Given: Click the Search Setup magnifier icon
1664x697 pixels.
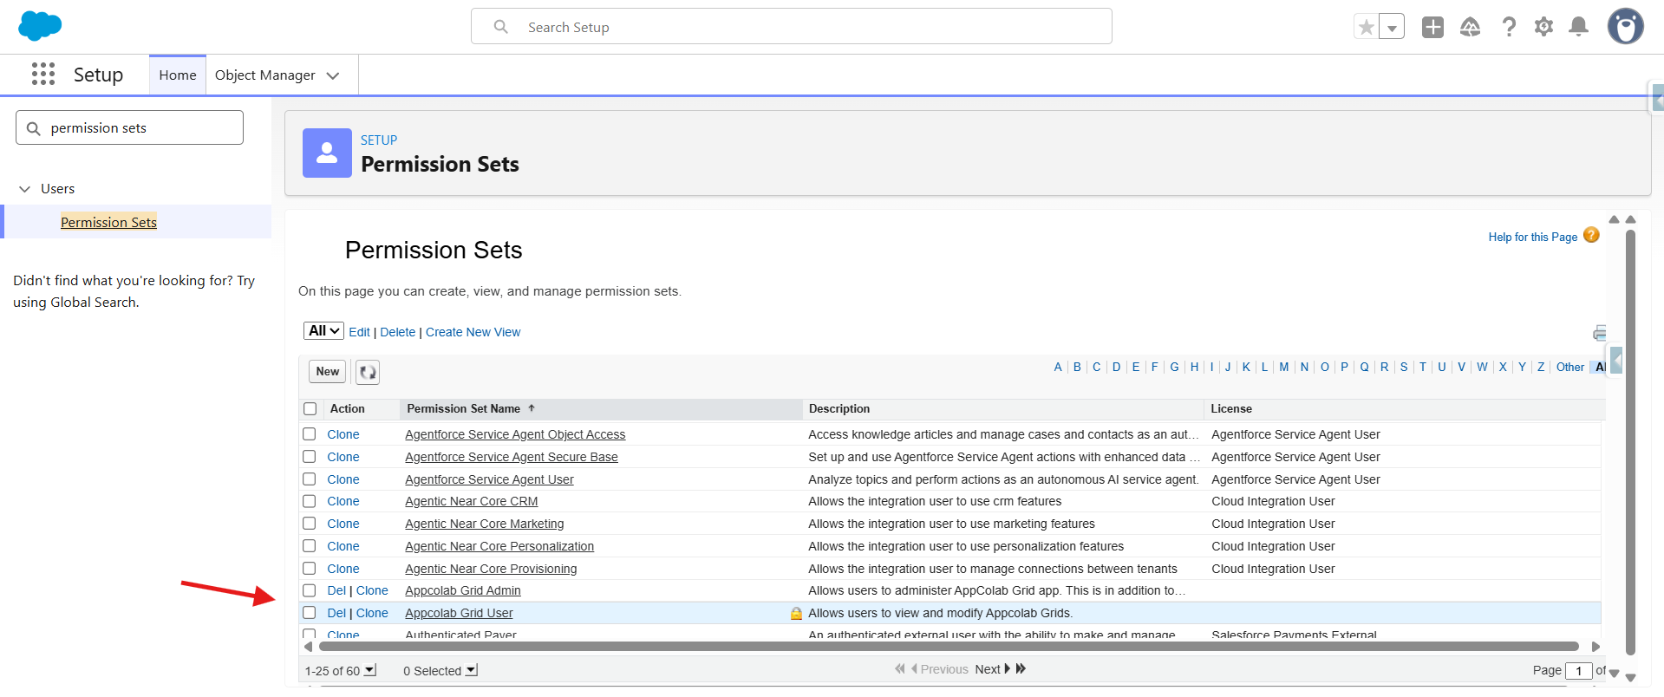Looking at the screenshot, I should point(501,27).
